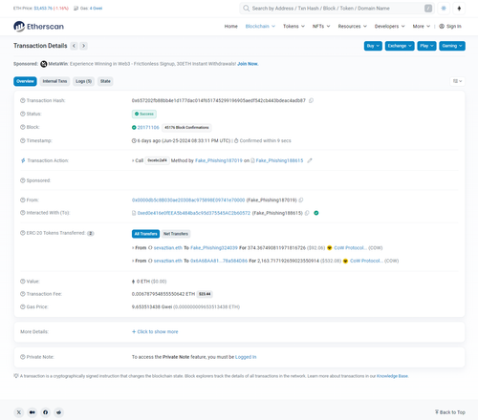Focus the search by address input field

click(x=337, y=9)
